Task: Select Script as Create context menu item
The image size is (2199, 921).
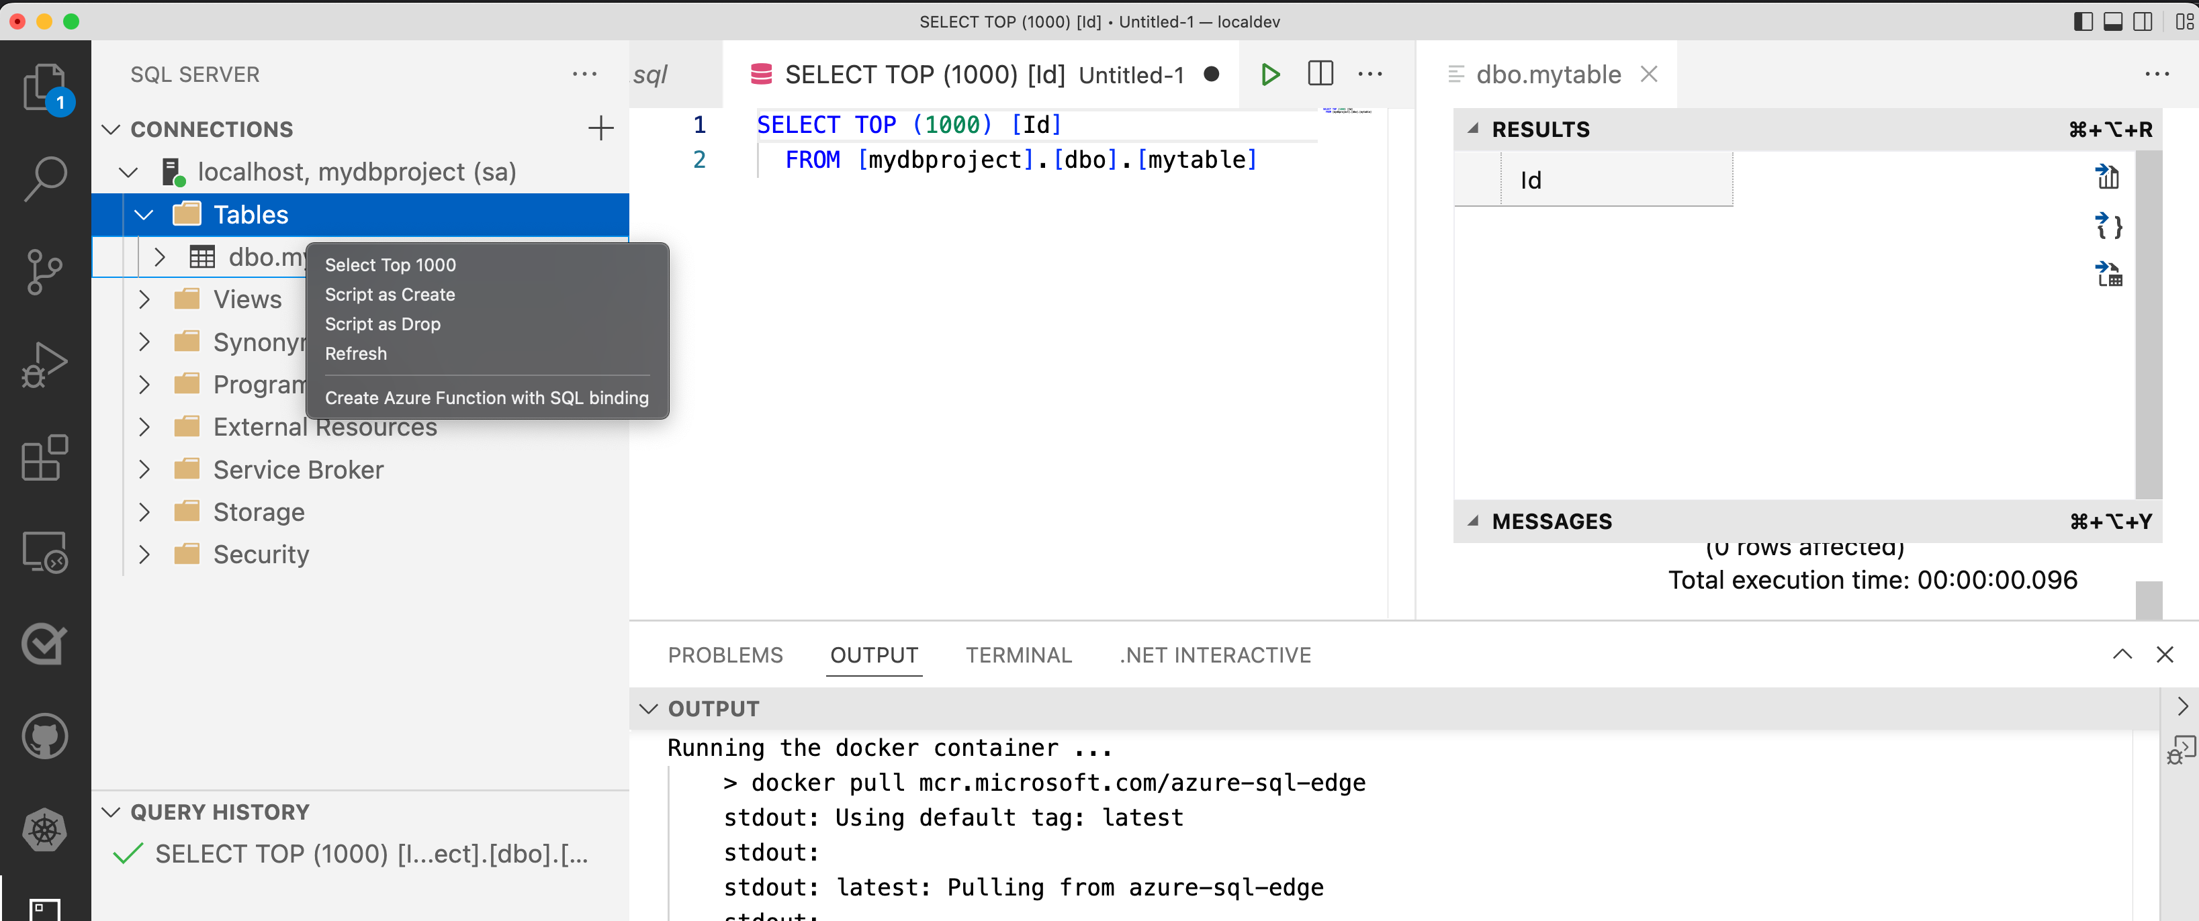Action: pos(390,295)
